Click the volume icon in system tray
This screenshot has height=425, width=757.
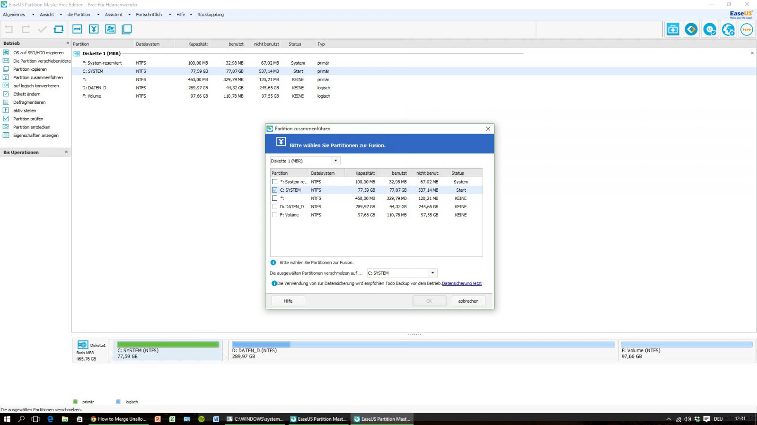point(687,419)
